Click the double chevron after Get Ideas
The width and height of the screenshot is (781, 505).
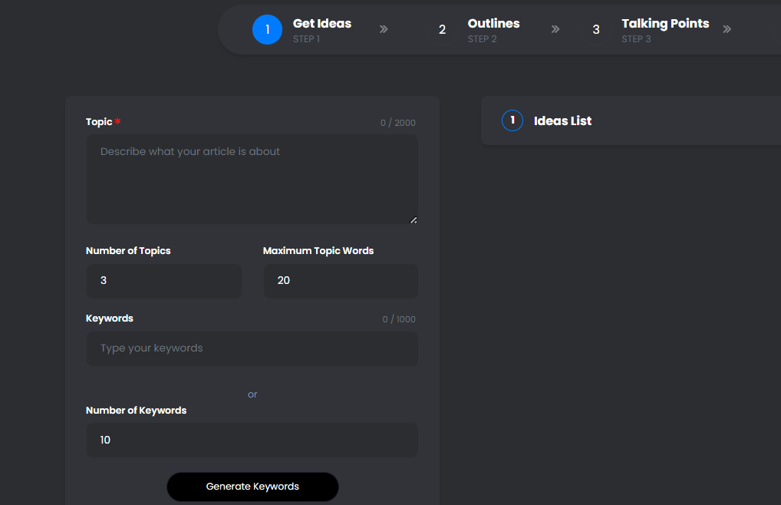click(x=384, y=29)
